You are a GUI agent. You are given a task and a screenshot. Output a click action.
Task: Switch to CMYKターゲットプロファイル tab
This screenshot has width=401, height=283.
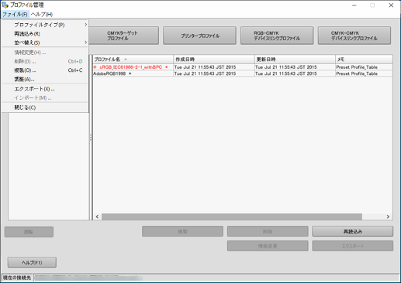tap(123, 36)
